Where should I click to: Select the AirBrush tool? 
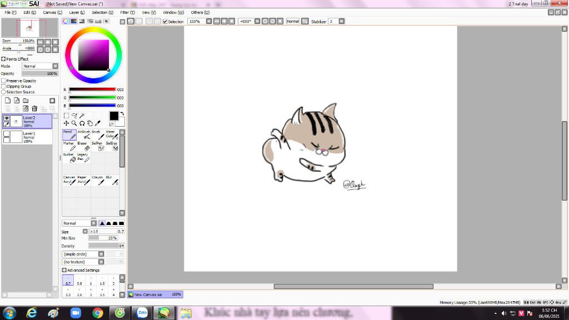click(x=83, y=134)
